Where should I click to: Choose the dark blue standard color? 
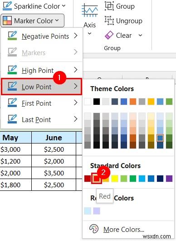tap(160, 179)
